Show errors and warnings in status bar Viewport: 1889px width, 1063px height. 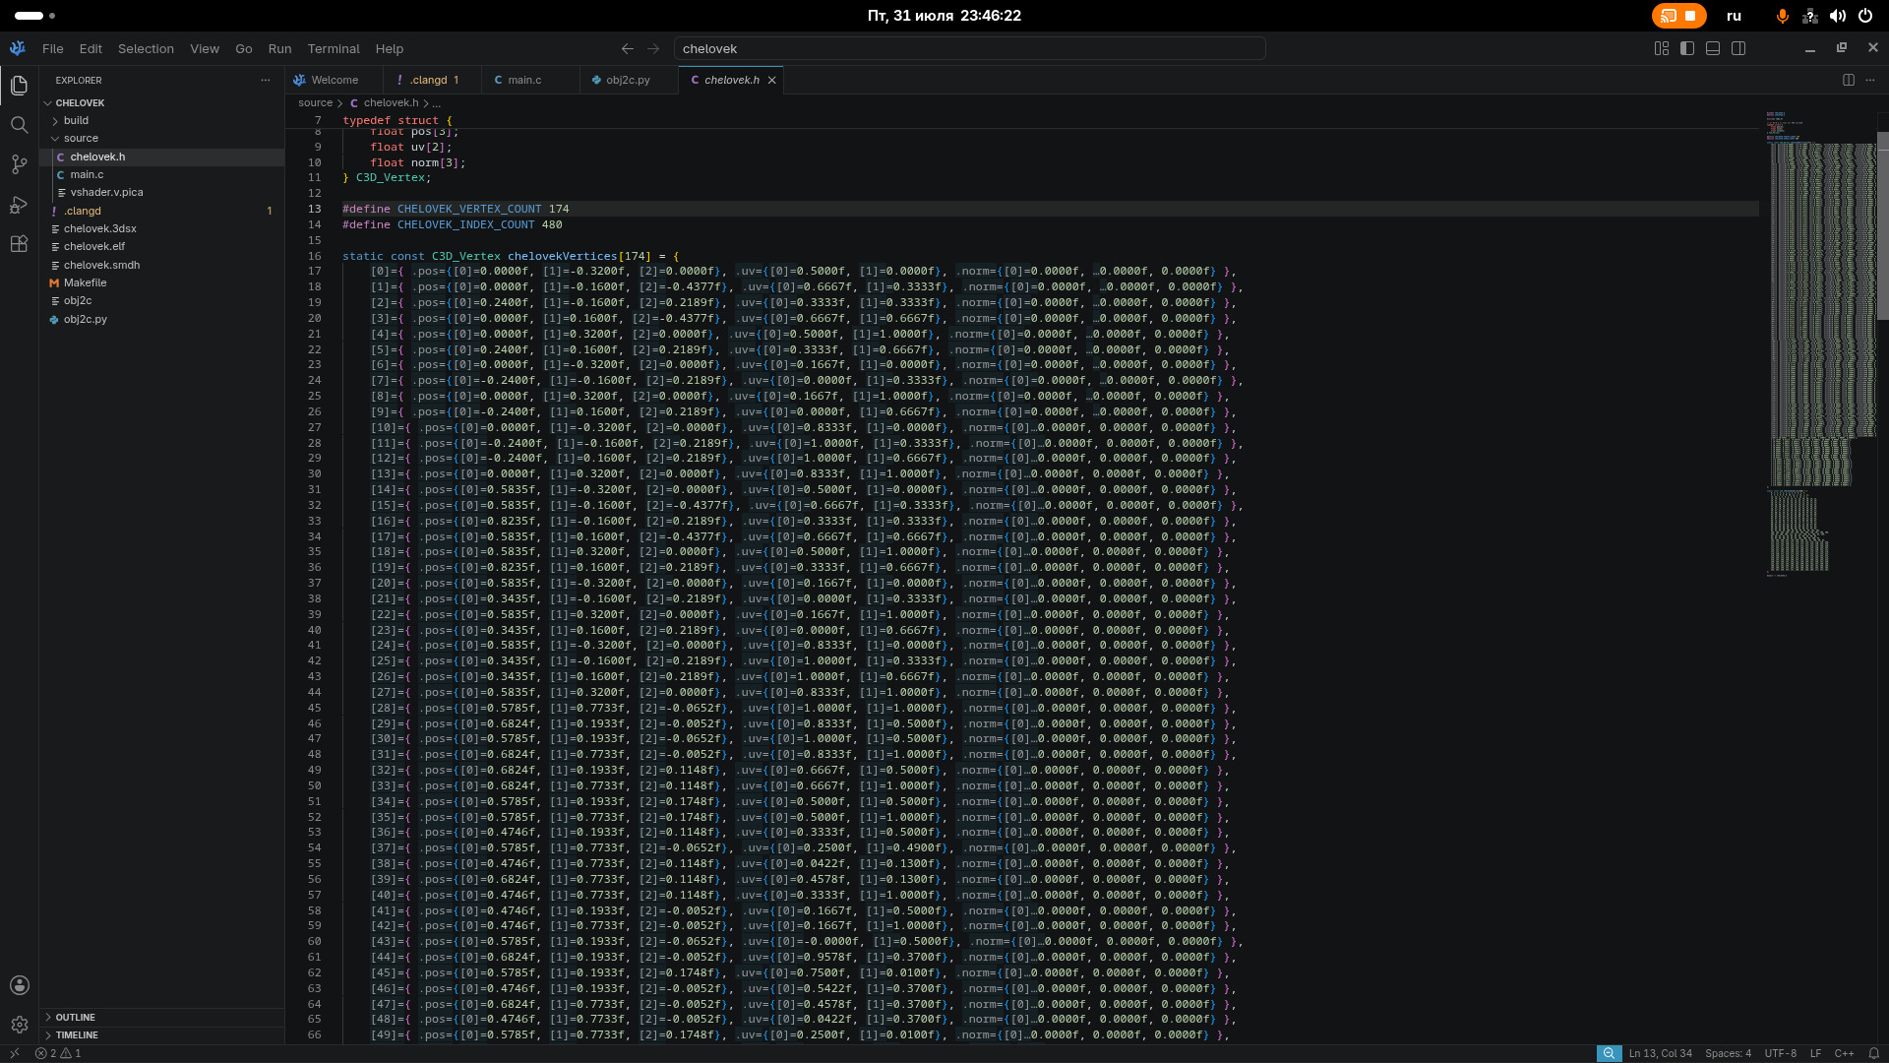point(58,1053)
